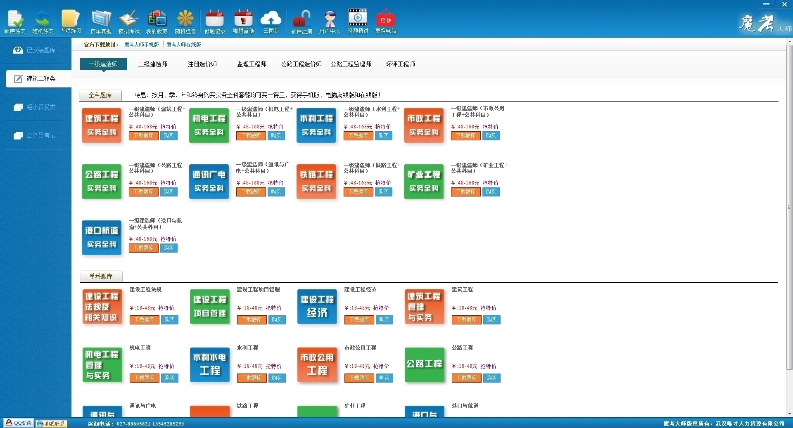Open 我的收藏 favorites
The image size is (793, 428).
pos(157,22)
